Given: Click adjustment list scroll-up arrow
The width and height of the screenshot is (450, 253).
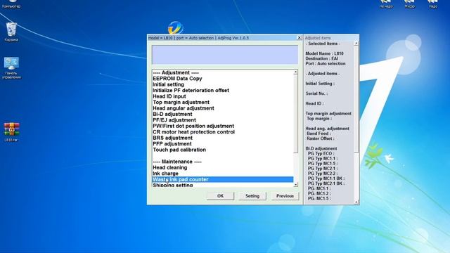Looking at the screenshot, I should point(295,72).
